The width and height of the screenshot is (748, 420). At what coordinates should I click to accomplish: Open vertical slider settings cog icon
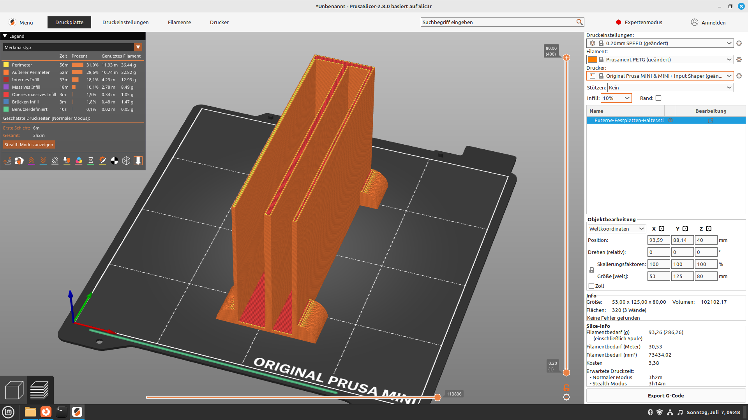(x=566, y=397)
